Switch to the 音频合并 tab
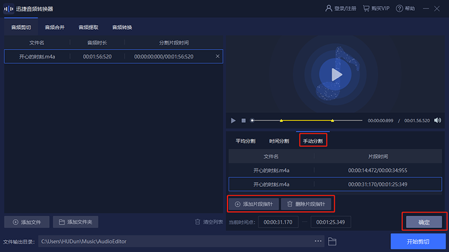 click(x=54, y=27)
